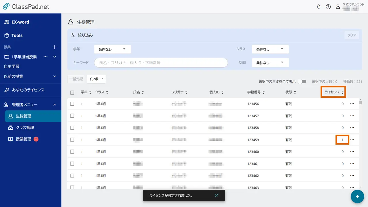
Task: Select Tools in the sidebar
Action: (14, 35)
